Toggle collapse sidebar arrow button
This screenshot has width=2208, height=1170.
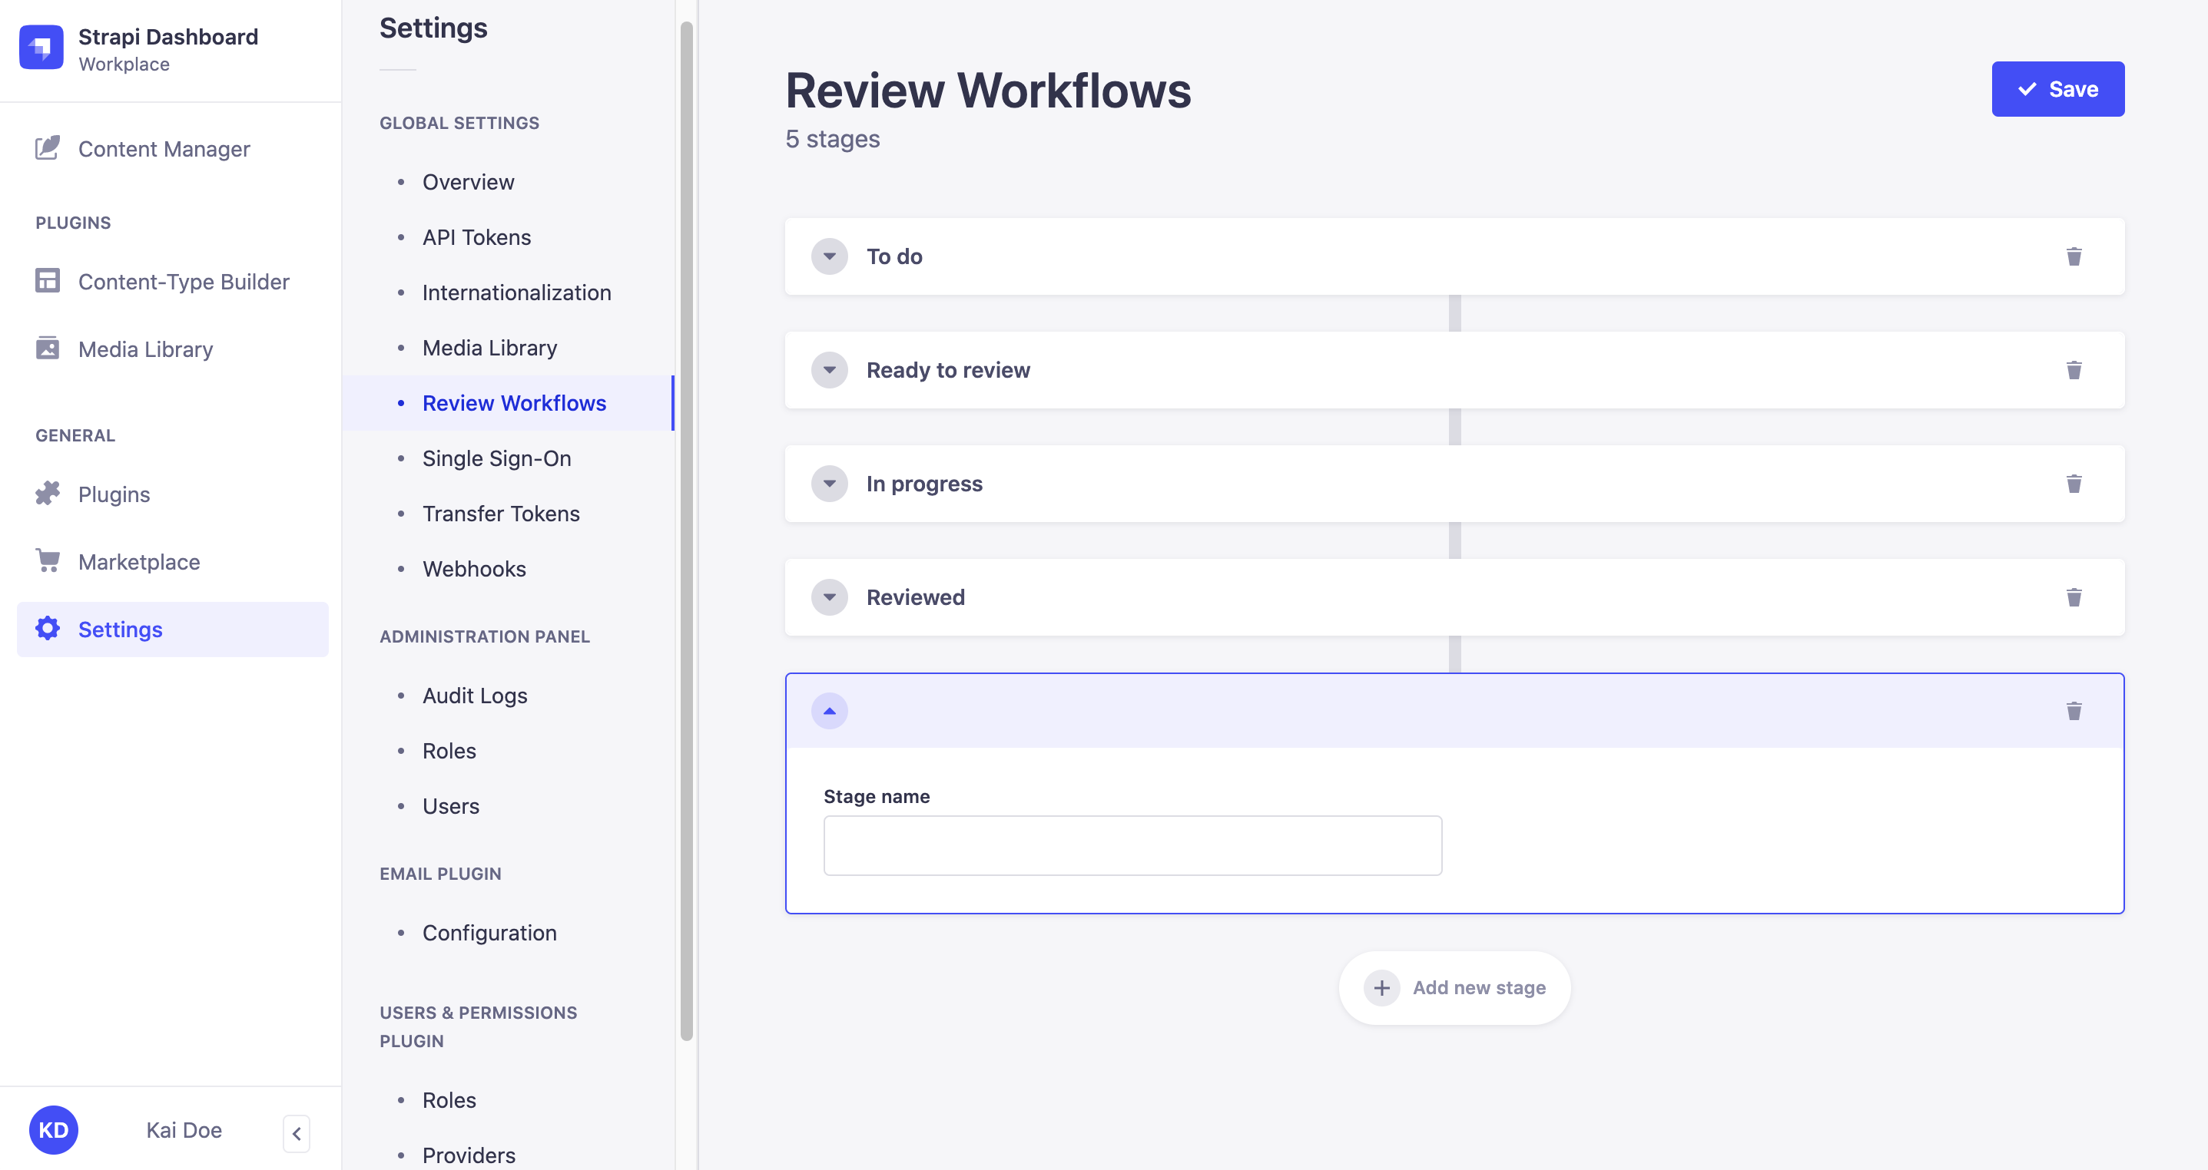[x=297, y=1132]
